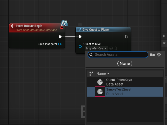Click exec output pin on Give Quest to Player
This screenshot has height=125, width=167.
point(127,37)
